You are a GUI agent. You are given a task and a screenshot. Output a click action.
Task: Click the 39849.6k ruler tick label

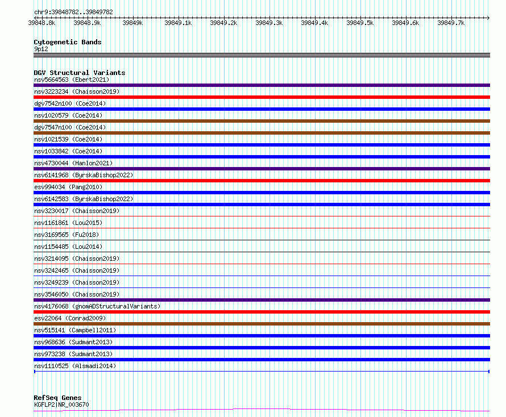405,23
